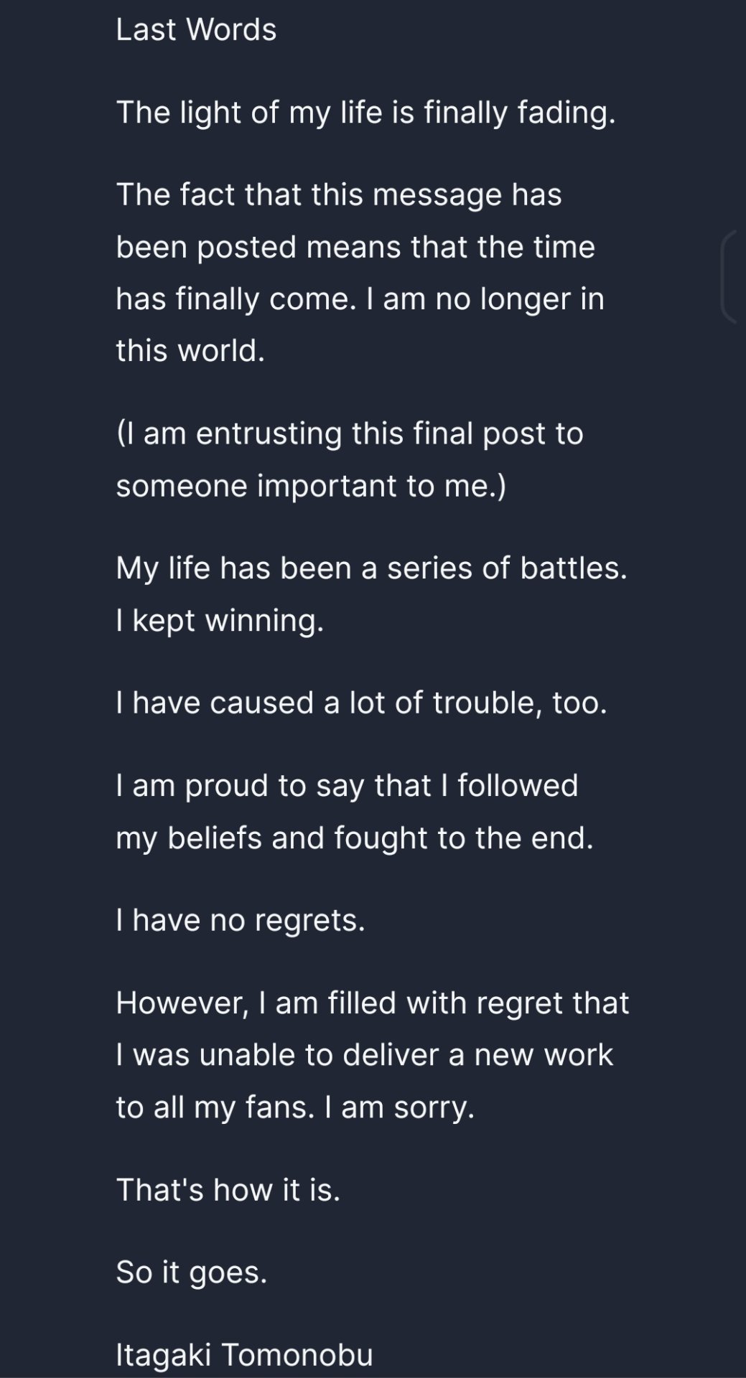Click the line "However, I am filled with regret that"

(x=373, y=1003)
